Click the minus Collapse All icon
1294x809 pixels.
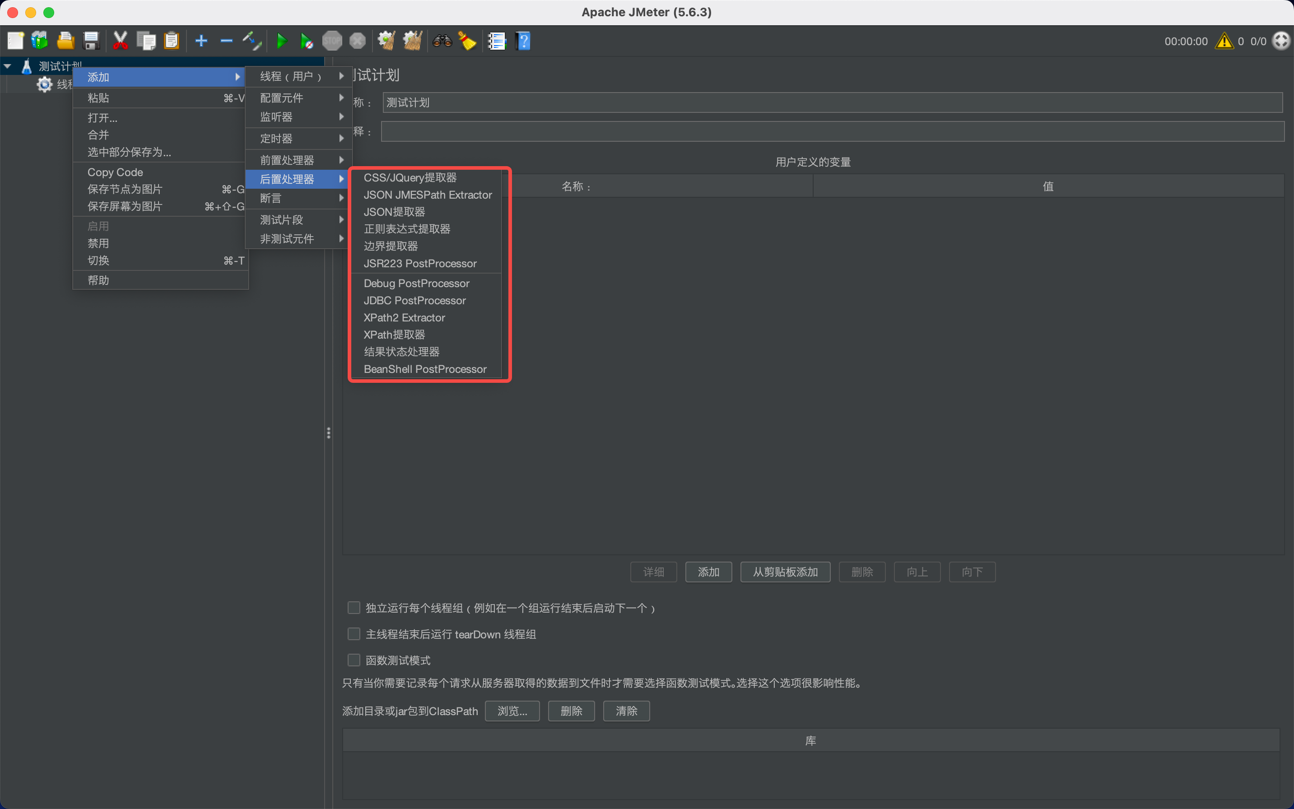point(226,41)
